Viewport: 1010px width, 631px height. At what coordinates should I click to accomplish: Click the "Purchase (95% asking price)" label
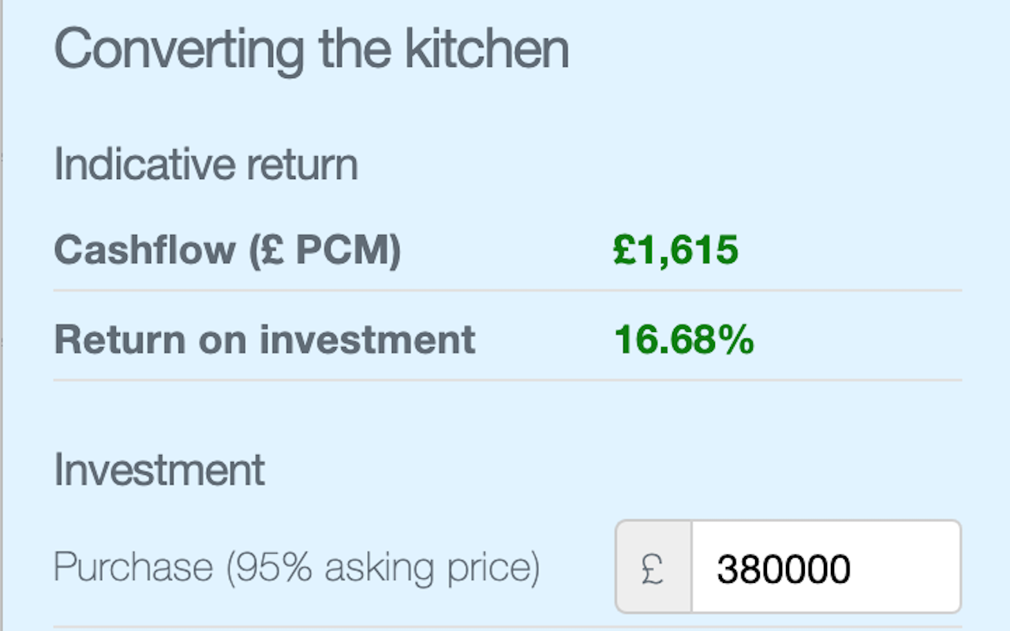coord(297,567)
